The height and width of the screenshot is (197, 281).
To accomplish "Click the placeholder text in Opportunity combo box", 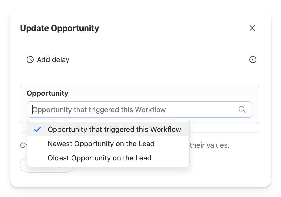I will click(99, 110).
